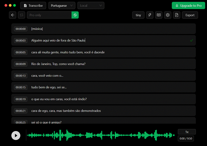Click timestamp 00:00:05
This screenshot has width=207, height=146.
point(21,52)
